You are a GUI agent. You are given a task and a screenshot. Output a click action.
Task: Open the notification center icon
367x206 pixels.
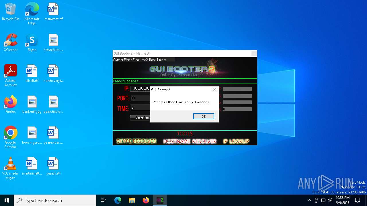[358, 200]
